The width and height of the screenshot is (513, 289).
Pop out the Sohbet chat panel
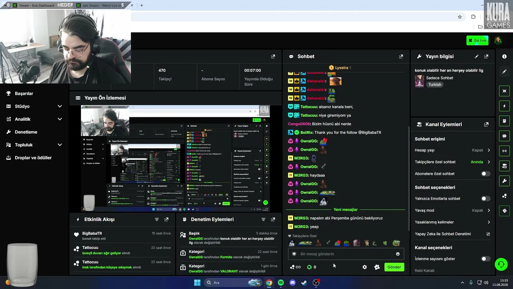click(x=401, y=57)
